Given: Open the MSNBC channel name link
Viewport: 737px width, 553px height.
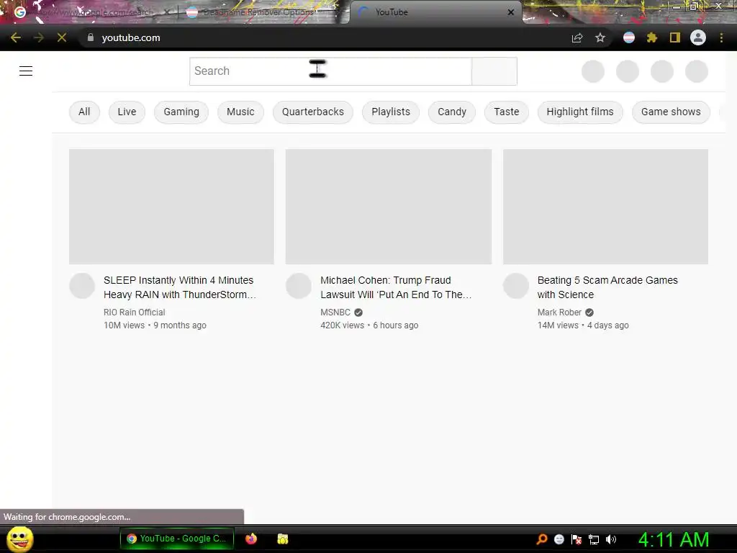Looking at the screenshot, I should coord(335,313).
